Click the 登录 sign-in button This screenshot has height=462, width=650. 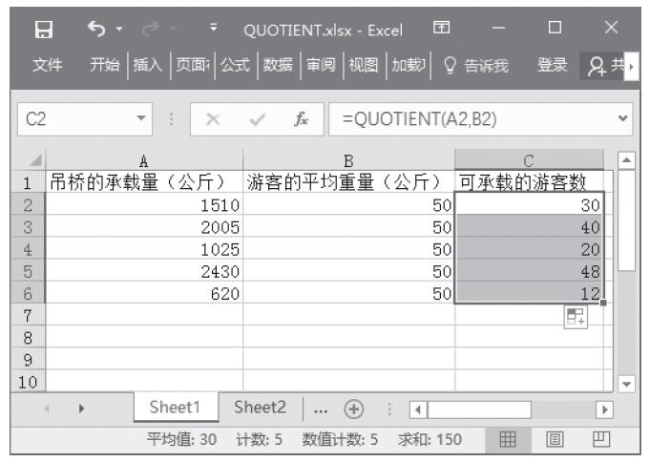pyautogui.click(x=551, y=66)
